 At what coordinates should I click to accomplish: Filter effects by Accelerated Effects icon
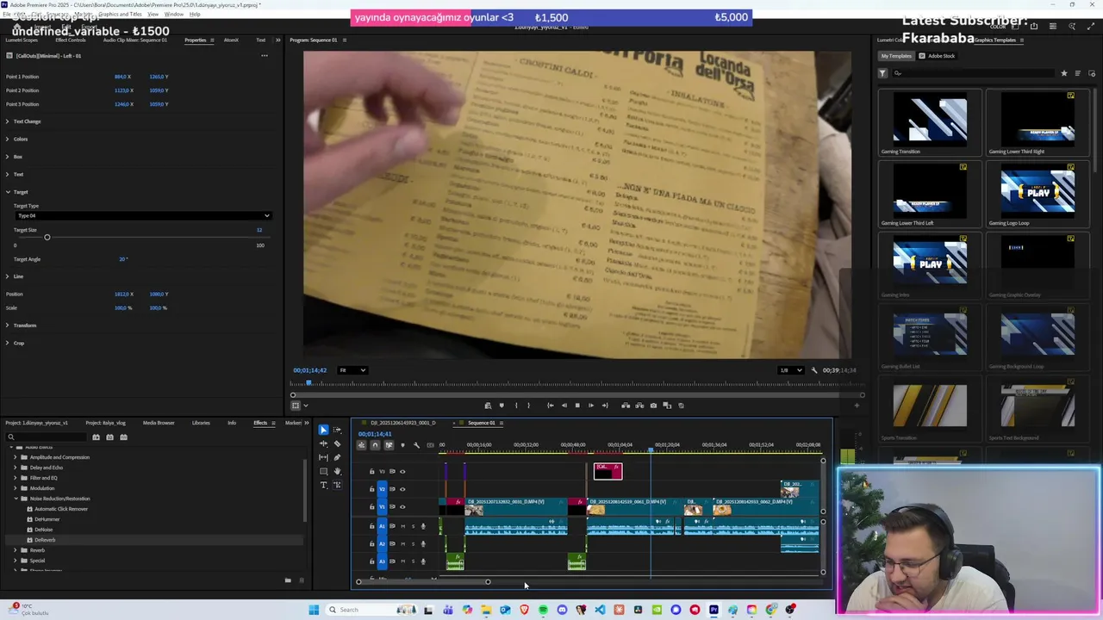coord(96,437)
